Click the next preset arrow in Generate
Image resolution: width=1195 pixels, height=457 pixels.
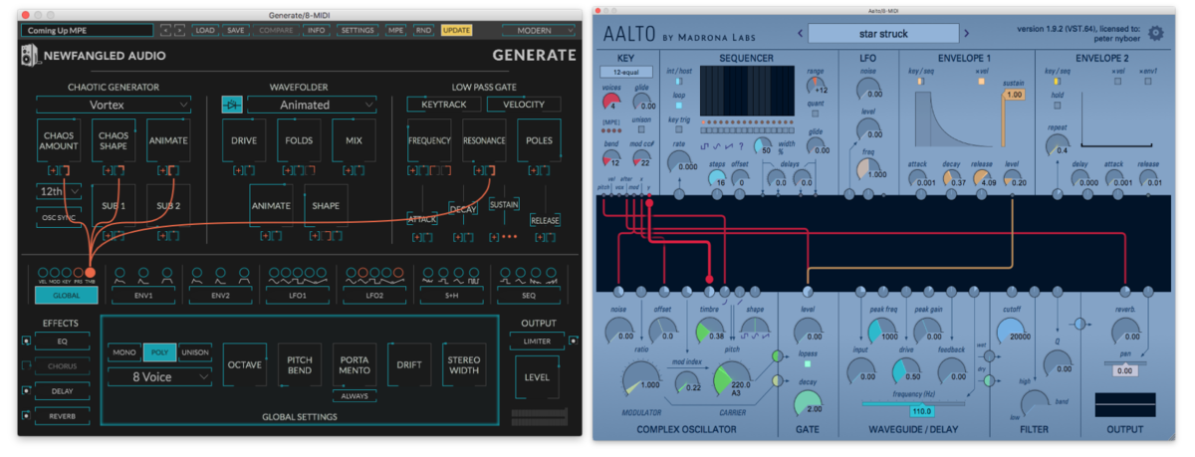179,31
